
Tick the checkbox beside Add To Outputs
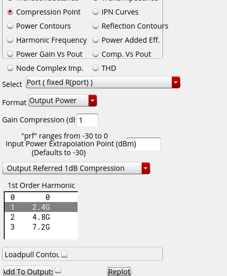point(58,270)
